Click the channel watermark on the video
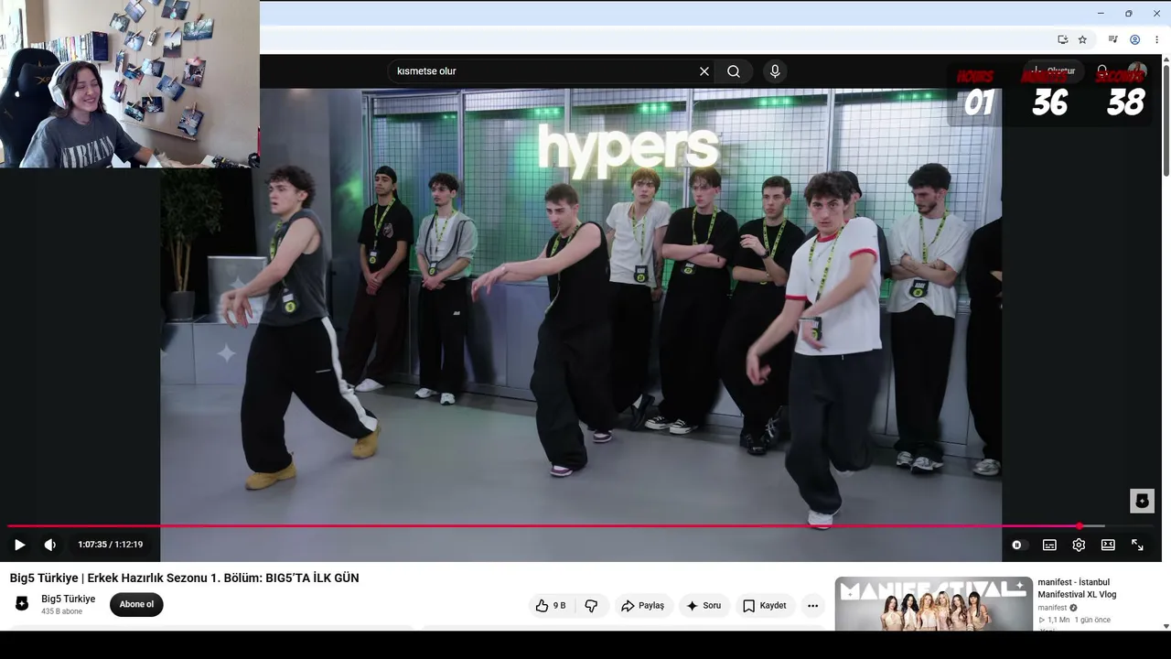This screenshot has width=1171, height=659. point(1142,501)
